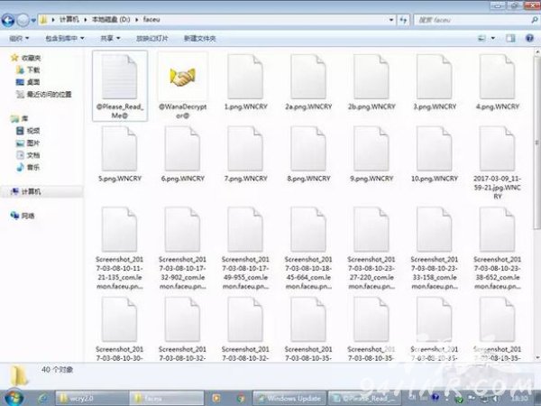
Task: Select file 3.png.WNCRY
Action: [x=435, y=83]
